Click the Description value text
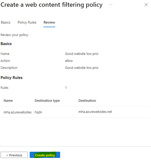The width and height of the screenshot is (151, 160). (x=82, y=68)
